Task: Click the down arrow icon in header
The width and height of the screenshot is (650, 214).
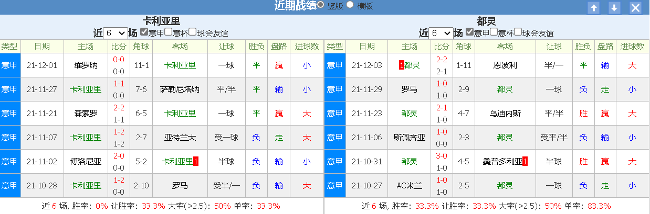Action: pyautogui.click(x=615, y=8)
